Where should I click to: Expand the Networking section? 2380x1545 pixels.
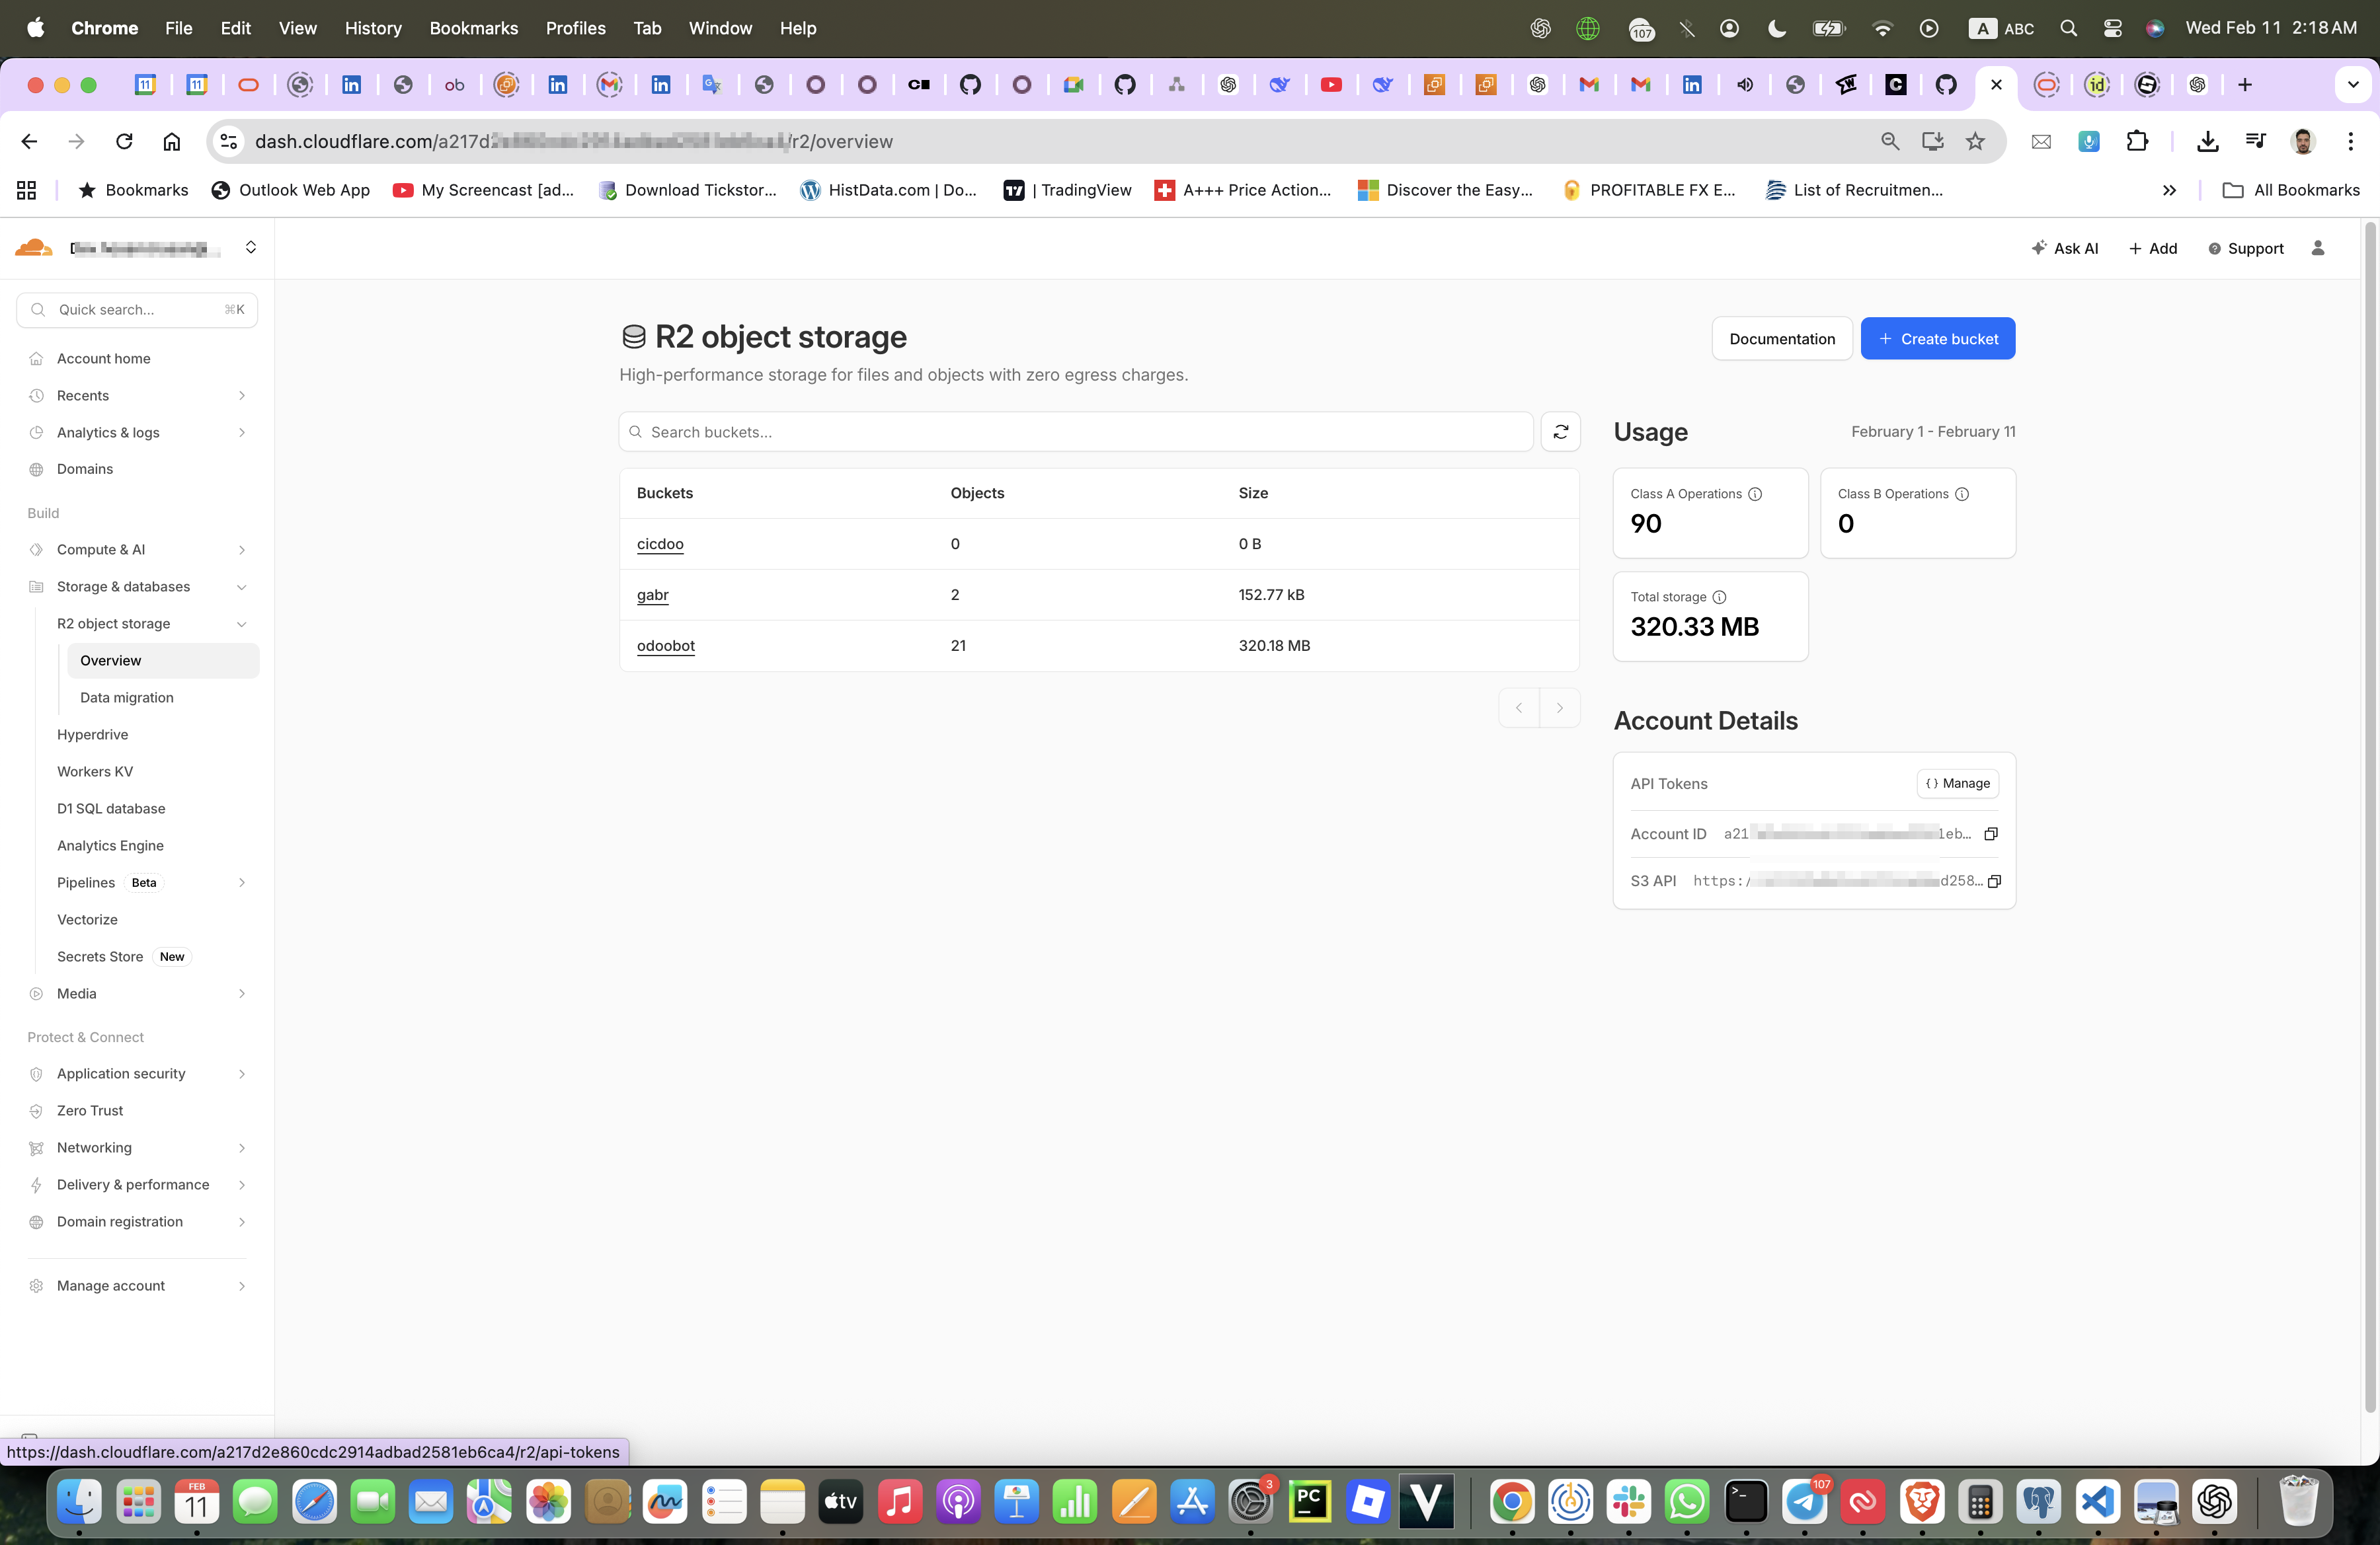pos(241,1147)
